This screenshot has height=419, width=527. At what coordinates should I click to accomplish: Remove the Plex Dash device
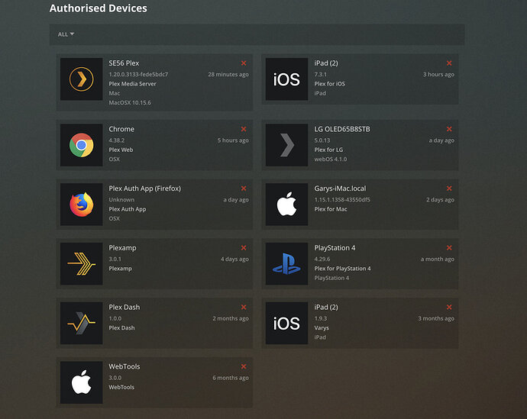coord(244,308)
